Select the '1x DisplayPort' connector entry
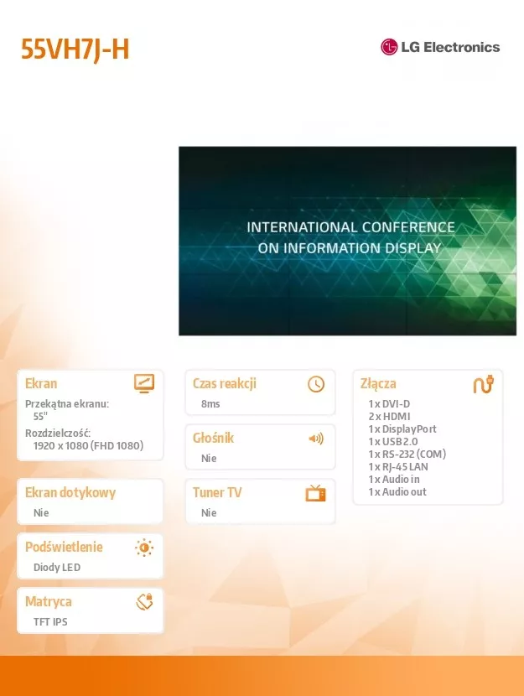Viewport: 524px width, 696px height. click(402, 429)
